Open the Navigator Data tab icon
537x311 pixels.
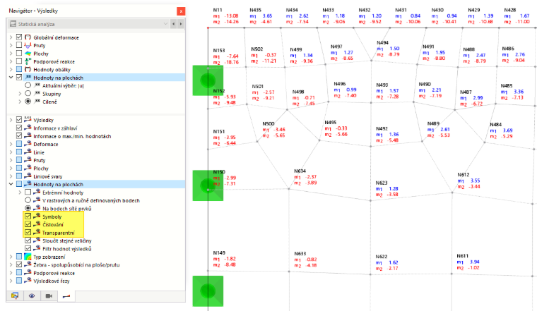(x=15, y=296)
